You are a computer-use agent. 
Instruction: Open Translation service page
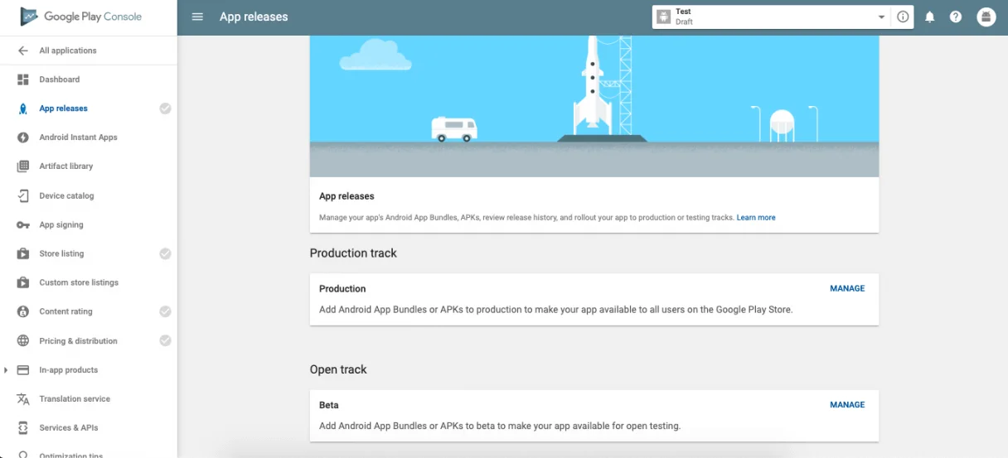click(75, 399)
